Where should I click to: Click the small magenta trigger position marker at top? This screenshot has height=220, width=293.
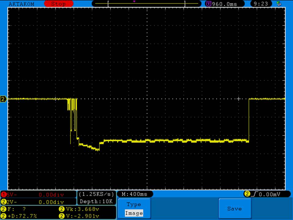[x=134, y=2]
